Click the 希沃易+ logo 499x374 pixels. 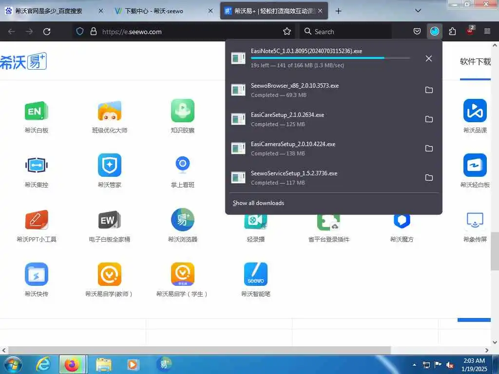click(x=23, y=61)
